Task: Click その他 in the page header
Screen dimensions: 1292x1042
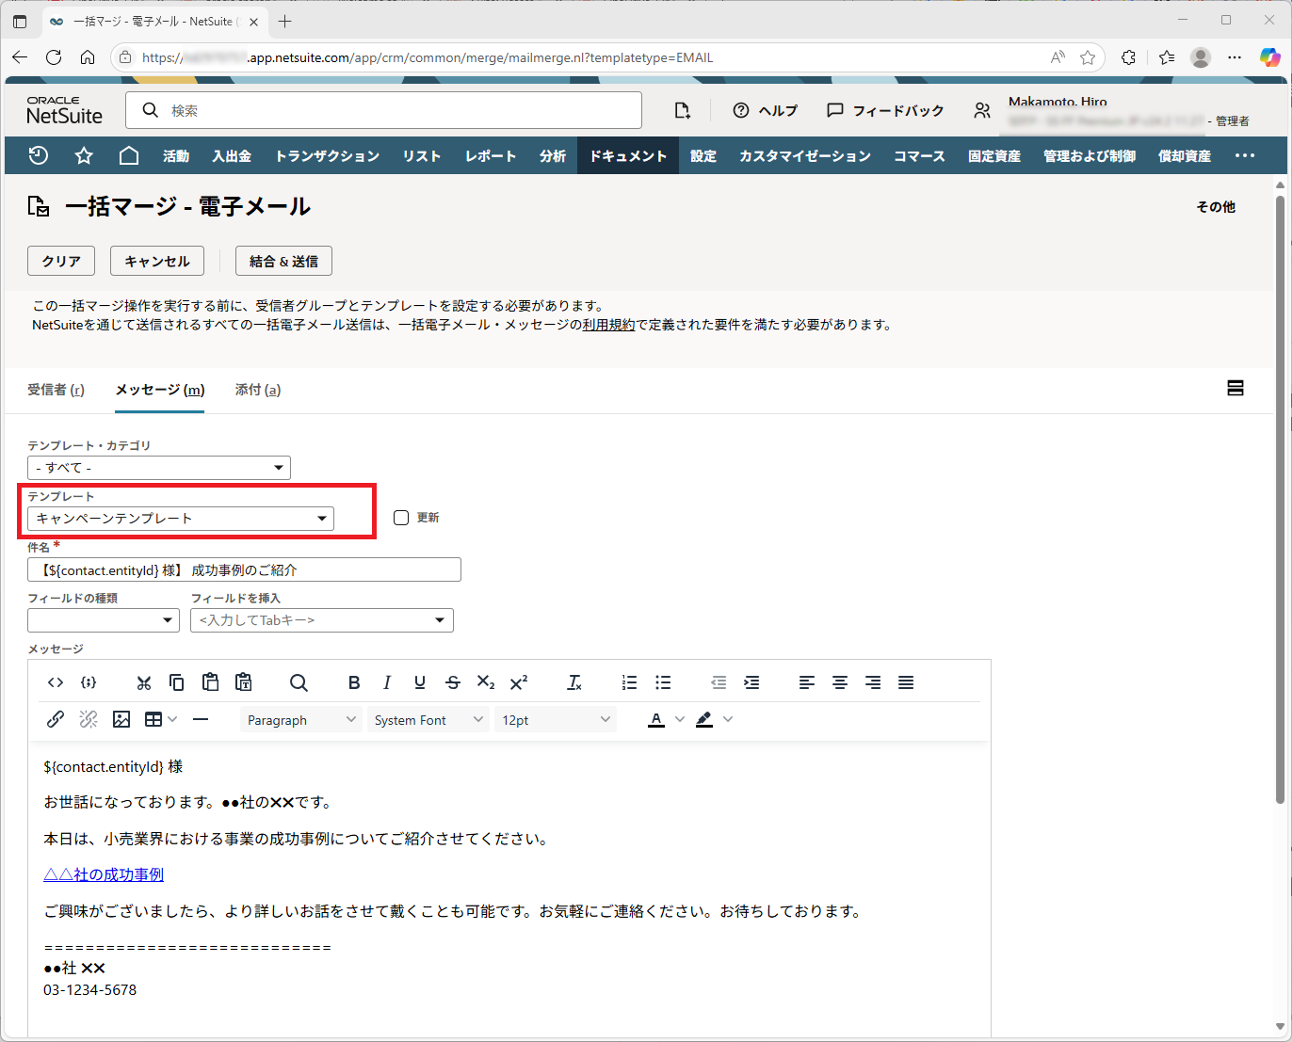Action: tap(1216, 207)
